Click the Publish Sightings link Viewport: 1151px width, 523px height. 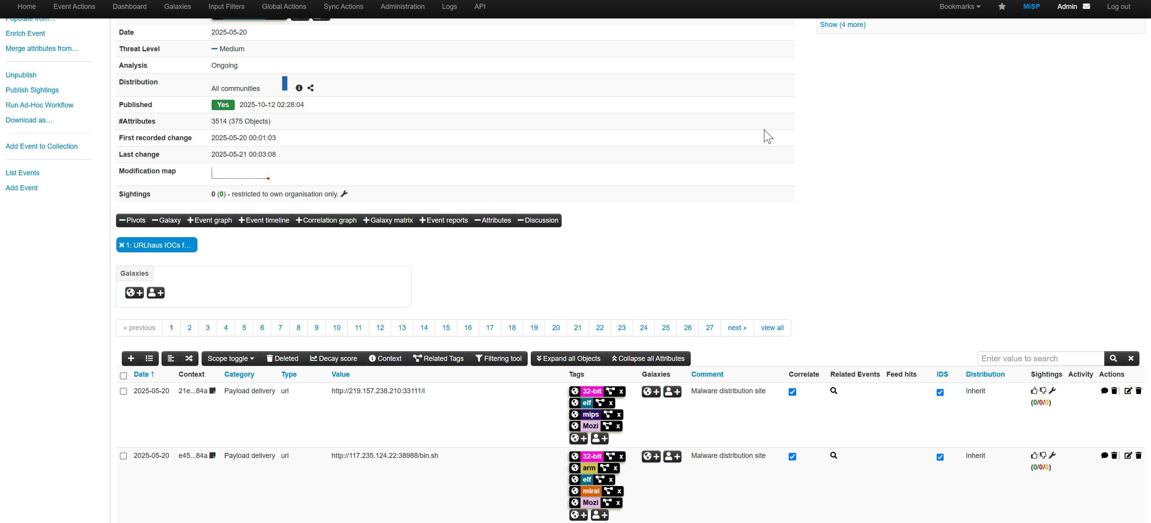point(32,90)
